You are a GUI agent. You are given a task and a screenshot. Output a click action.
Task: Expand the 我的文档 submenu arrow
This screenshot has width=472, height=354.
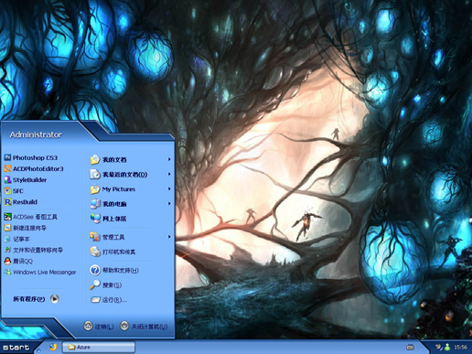point(169,159)
